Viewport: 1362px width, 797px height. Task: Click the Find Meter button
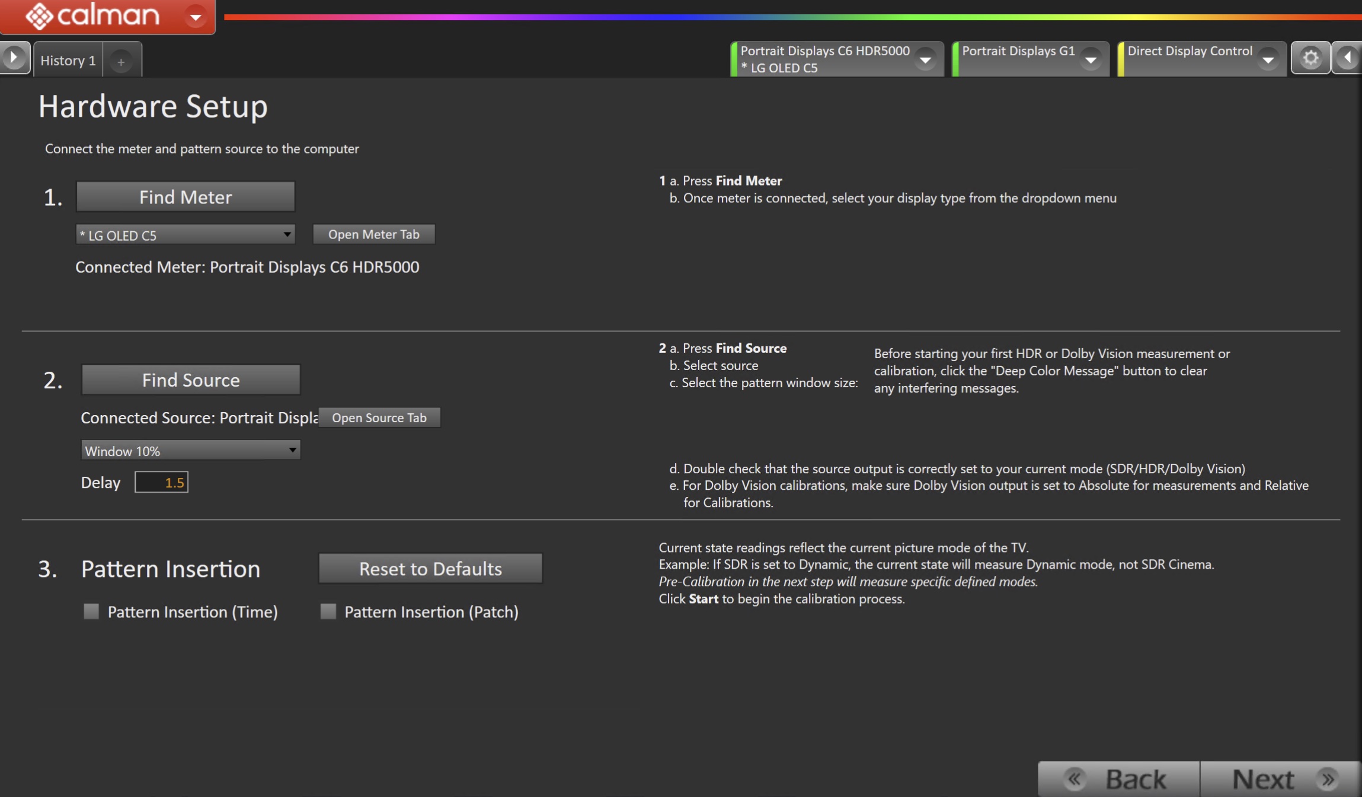(x=186, y=197)
